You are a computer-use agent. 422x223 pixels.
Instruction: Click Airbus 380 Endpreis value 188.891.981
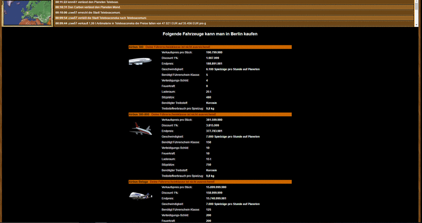(x=214, y=64)
